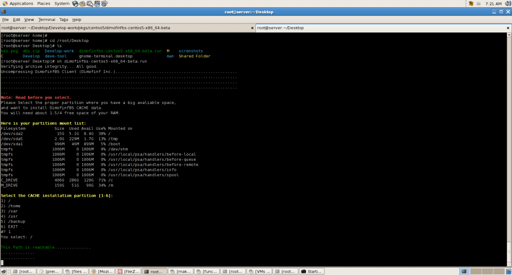Click 'Develop-work' directory name in ls output
The width and height of the screenshot is (512, 275).
[59, 51]
